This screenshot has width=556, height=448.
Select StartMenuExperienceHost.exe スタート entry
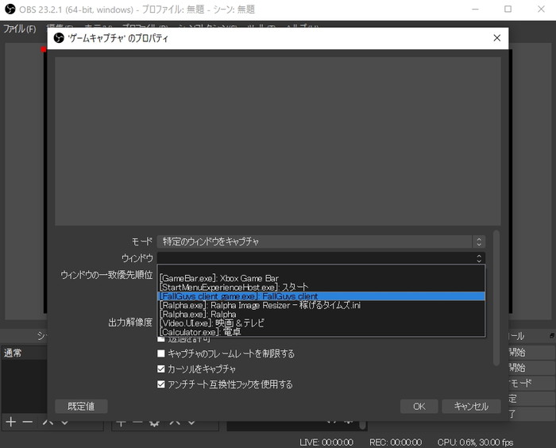click(x=321, y=287)
